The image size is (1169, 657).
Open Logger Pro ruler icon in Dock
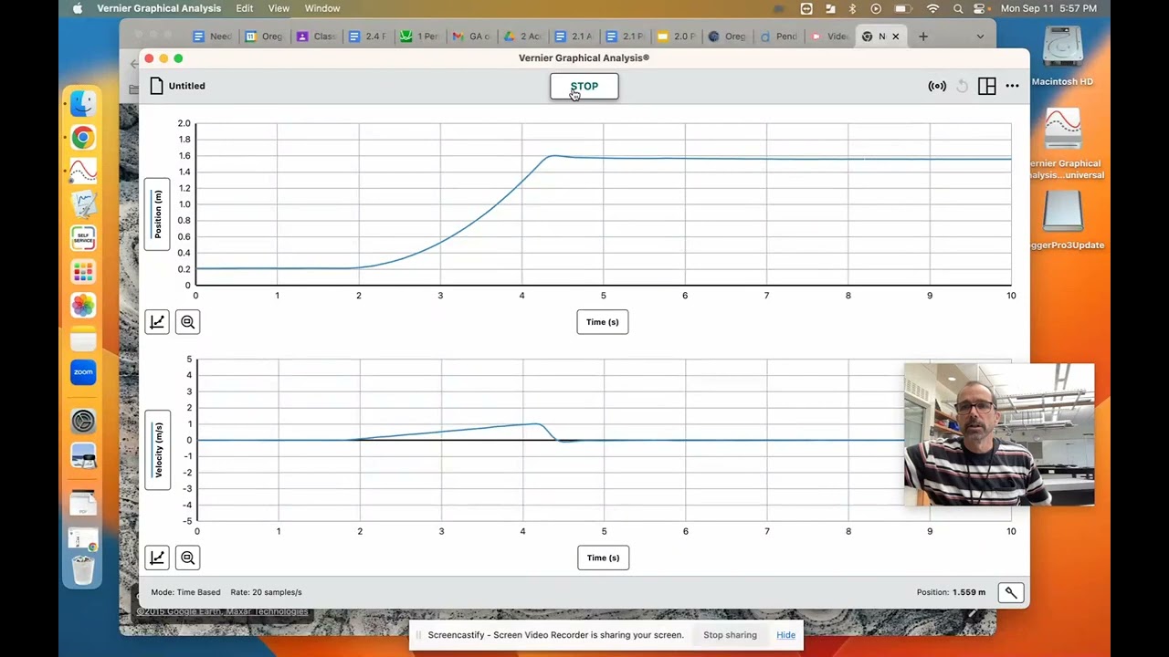pyautogui.click(x=83, y=203)
